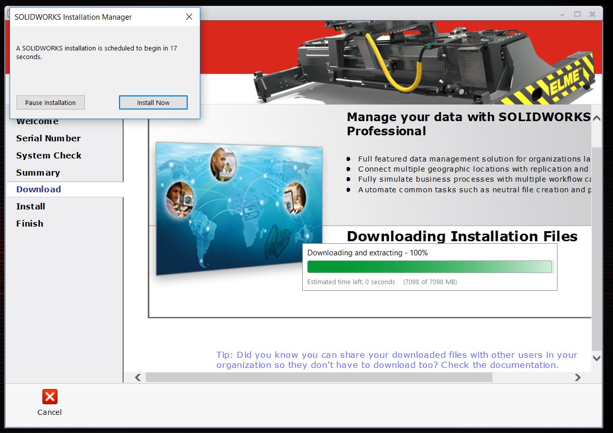Maximize the main installer window
613x433 pixels.
click(578, 14)
